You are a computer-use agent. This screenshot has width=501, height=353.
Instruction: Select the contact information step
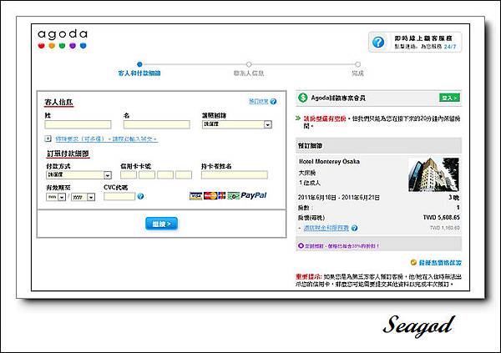click(x=249, y=69)
